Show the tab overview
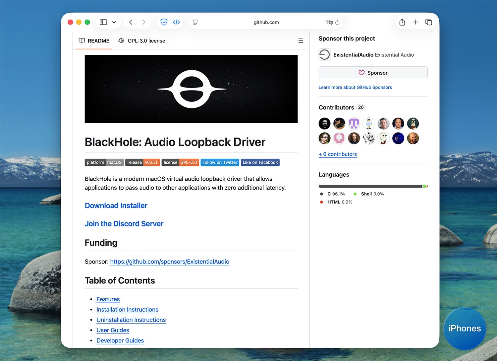 click(x=428, y=22)
